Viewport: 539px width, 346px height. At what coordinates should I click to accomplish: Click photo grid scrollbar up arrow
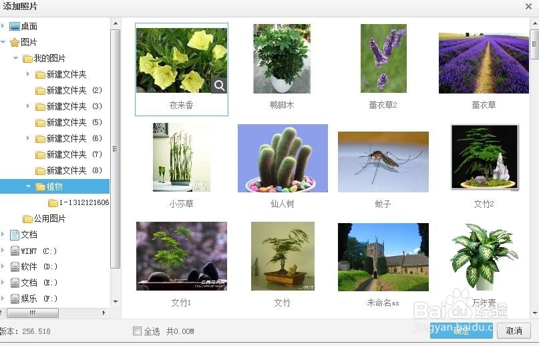click(534, 23)
